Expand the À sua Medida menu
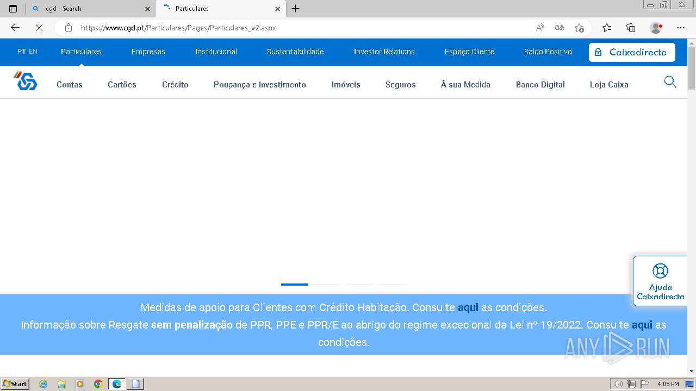Image resolution: width=696 pixels, height=391 pixels. [465, 85]
